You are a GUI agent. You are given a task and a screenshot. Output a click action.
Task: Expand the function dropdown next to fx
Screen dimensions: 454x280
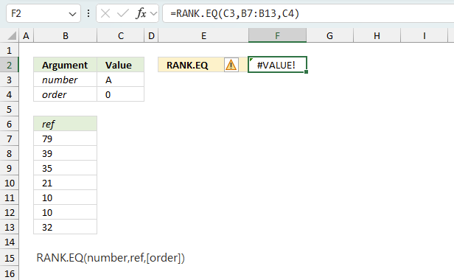pyautogui.click(x=154, y=13)
